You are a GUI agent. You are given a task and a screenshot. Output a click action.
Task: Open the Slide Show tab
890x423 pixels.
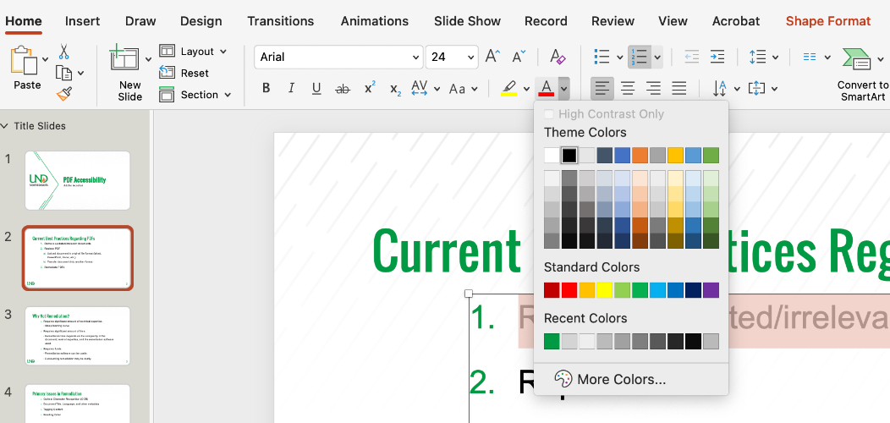[x=467, y=21]
